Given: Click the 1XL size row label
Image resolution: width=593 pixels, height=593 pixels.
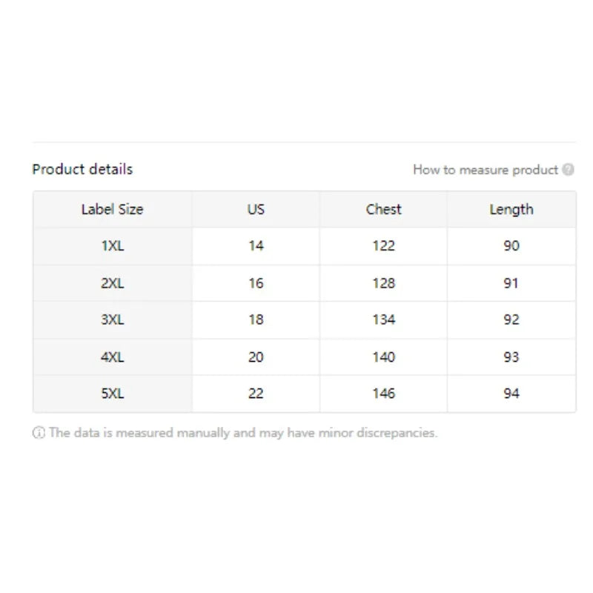Looking at the screenshot, I should tap(113, 246).
